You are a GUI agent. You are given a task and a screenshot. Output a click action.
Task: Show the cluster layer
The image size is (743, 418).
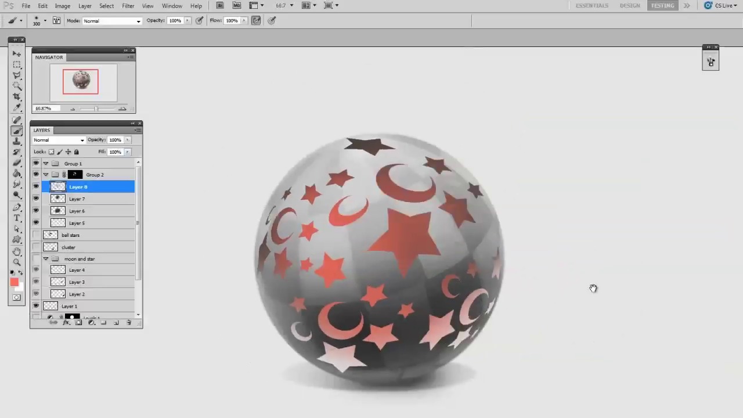[x=36, y=247]
